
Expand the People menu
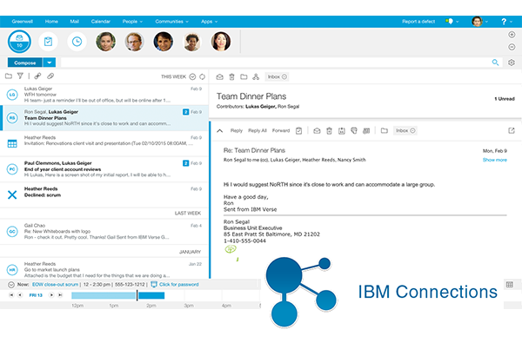pyautogui.click(x=132, y=22)
